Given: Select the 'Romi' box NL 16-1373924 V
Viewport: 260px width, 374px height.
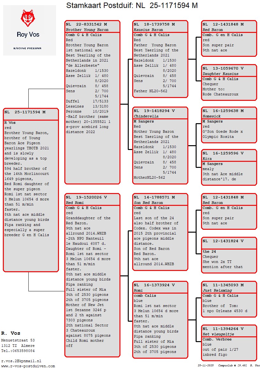Looking at the screenshot, I should tap(160, 319).
